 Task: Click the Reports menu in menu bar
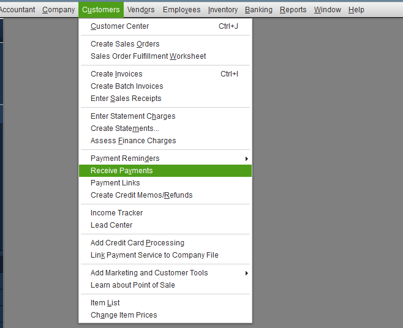pyautogui.click(x=293, y=10)
